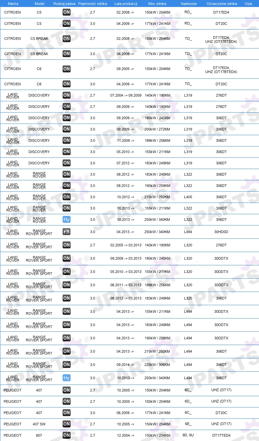Viewport: 259px width, 441px height.
Task: Select the model cell 607
Action: coord(39,436)
